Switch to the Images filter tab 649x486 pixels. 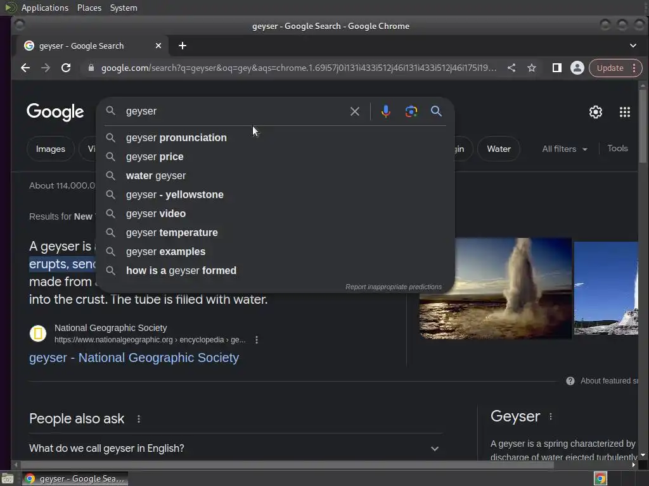51,149
